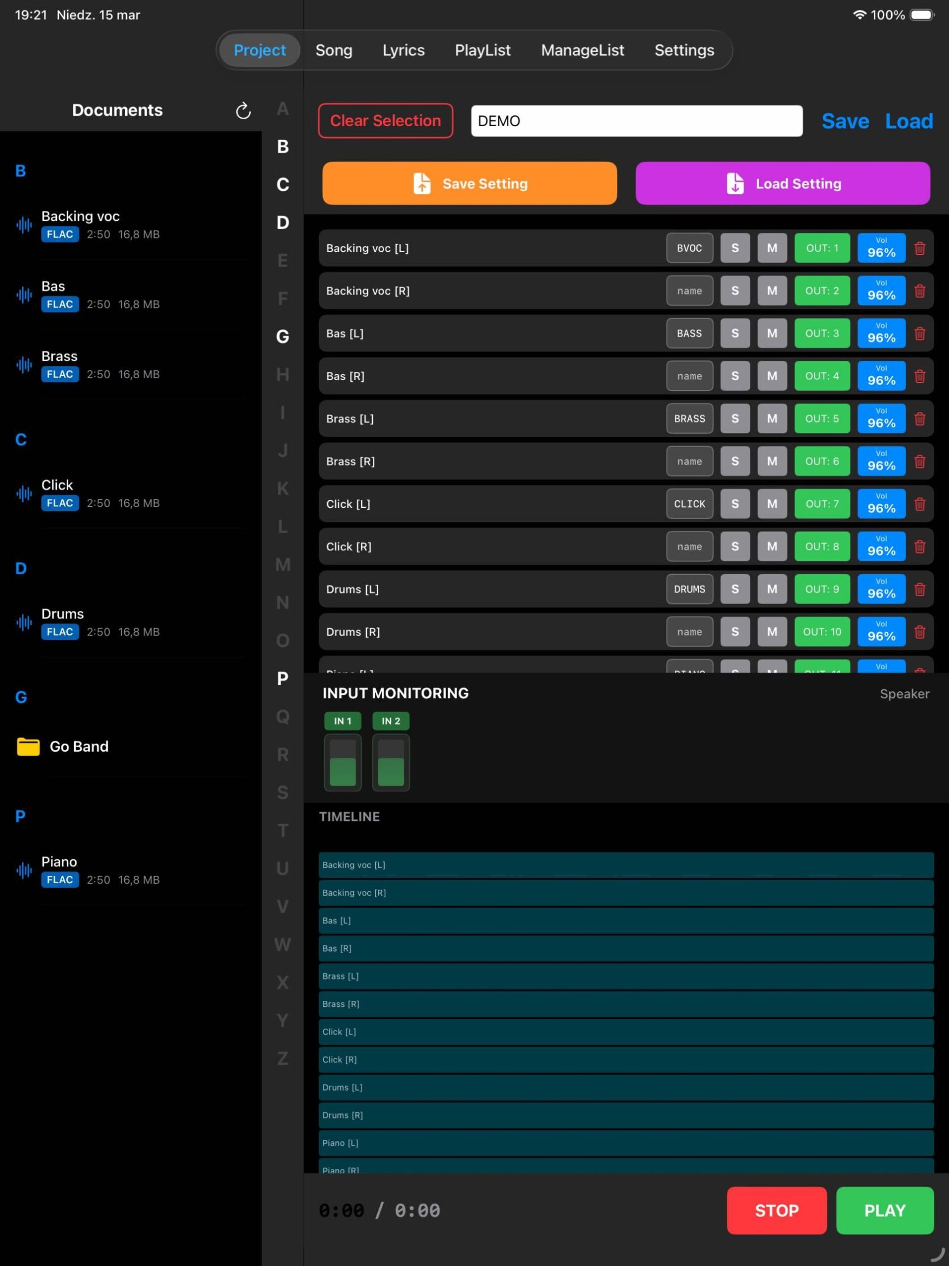Viewport: 949px width, 1266px height.
Task: Mute the Click [L] track
Action: (772, 503)
